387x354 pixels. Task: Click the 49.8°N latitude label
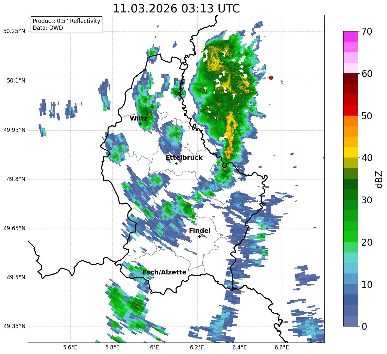pyautogui.click(x=16, y=179)
